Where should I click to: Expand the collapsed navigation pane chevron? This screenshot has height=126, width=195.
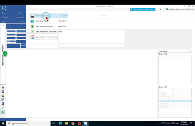click(4, 25)
